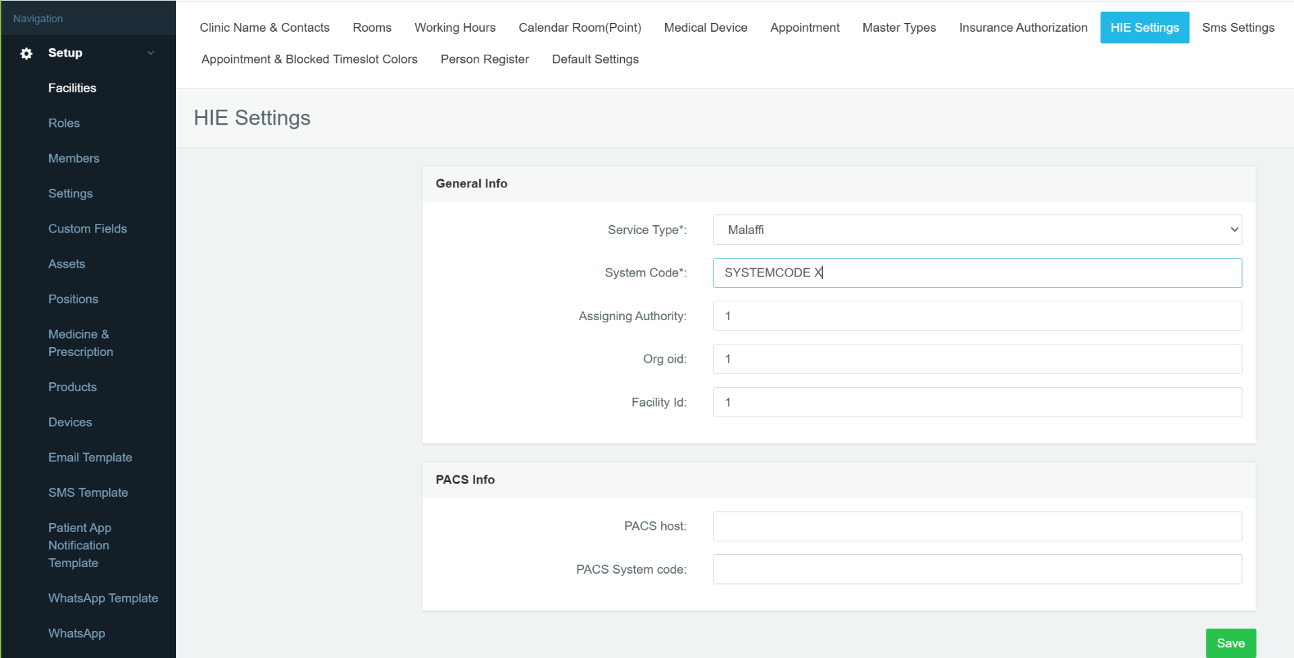This screenshot has height=658, width=1294.
Task: Click the PACS host input field
Action: (977, 527)
